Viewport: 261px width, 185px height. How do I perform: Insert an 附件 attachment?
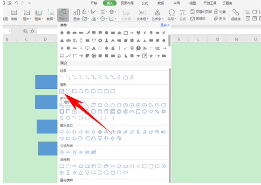coord(220,19)
